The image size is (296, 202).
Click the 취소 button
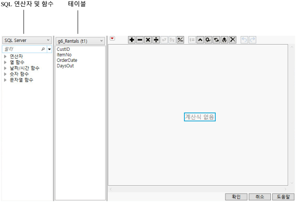[x=260, y=197]
